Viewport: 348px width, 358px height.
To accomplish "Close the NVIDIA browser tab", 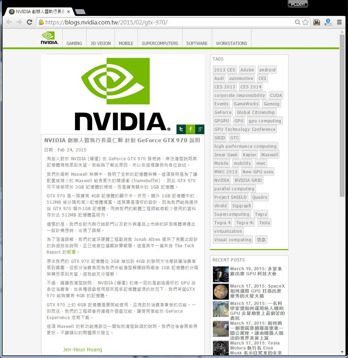I will (69, 11).
